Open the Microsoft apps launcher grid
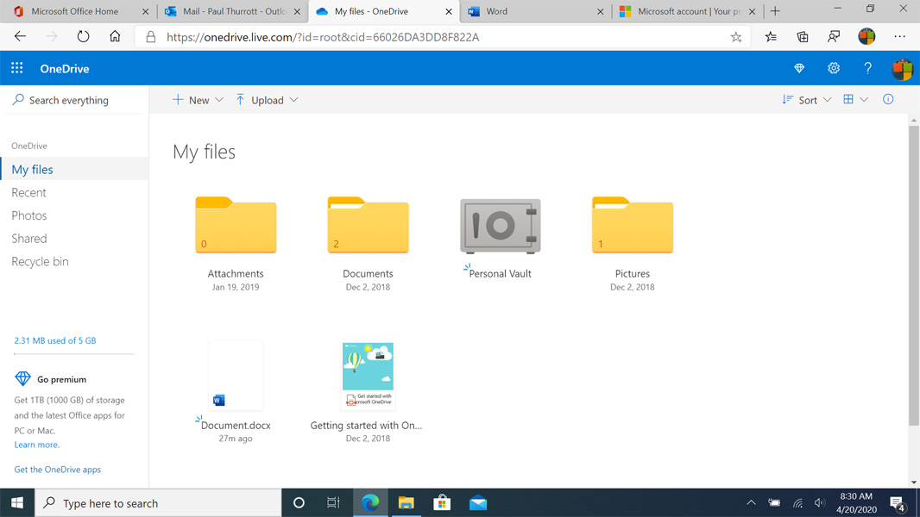The image size is (920, 517). [16, 68]
